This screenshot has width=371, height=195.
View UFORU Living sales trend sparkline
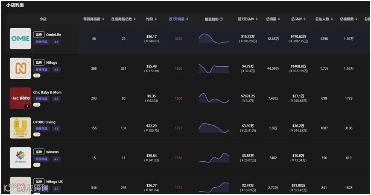[x=214, y=128]
